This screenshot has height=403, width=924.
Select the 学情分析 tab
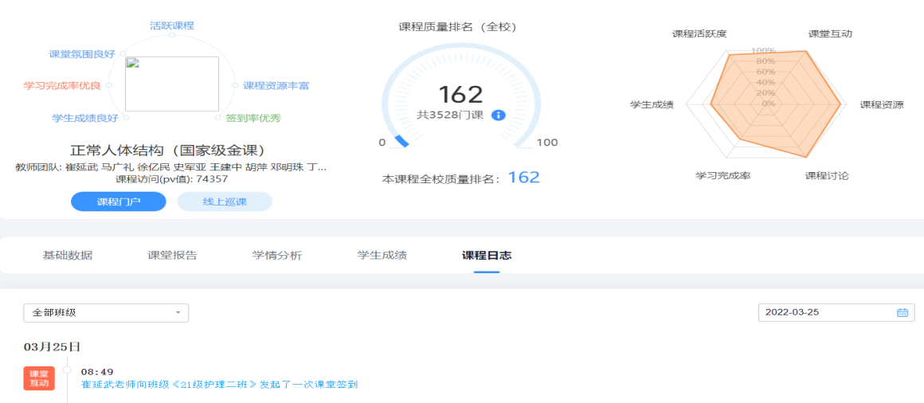pyautogui.click(x=277, y=256)
